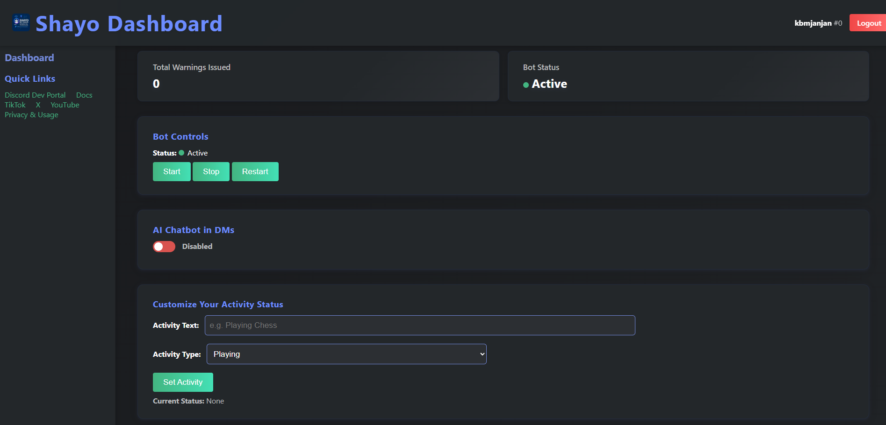The height and width of the screenshot is (425, 886).
Task: Open the Privacy & Usage link
Action: [31, 115]
